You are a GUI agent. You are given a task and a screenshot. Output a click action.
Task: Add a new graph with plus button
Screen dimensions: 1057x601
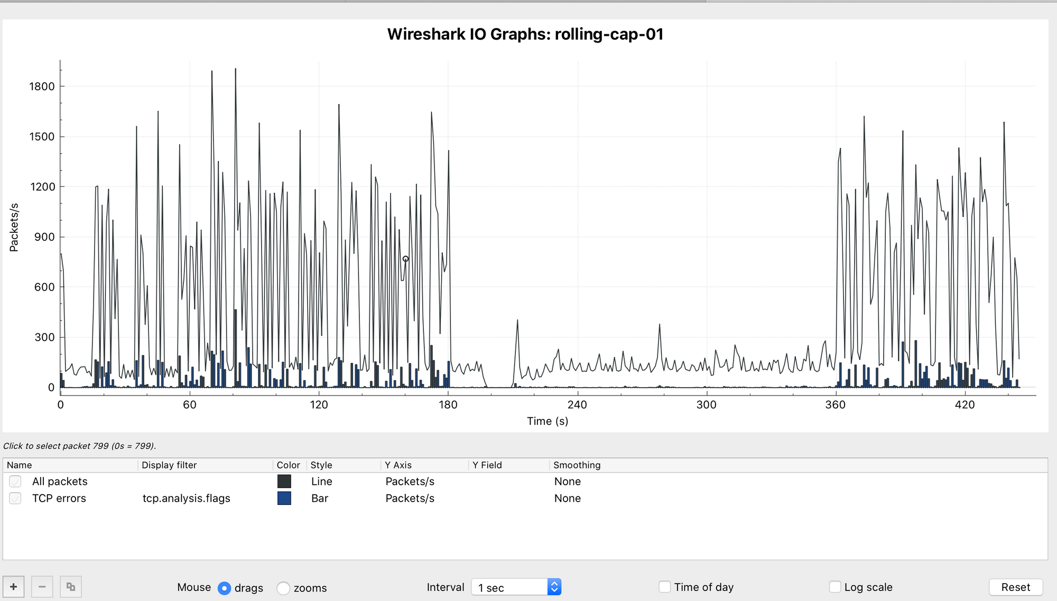(x=14, y=587)
